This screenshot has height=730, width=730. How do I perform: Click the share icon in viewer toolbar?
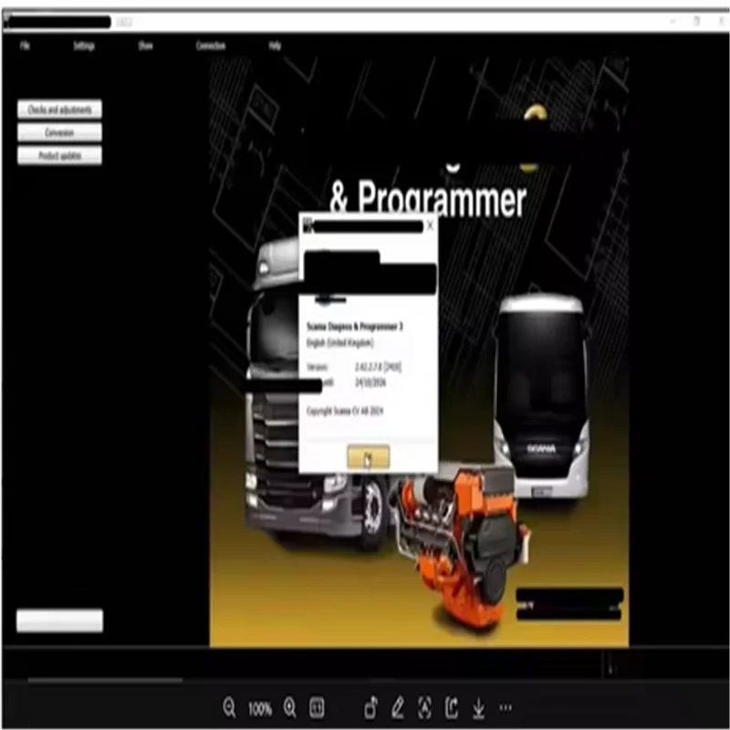tap(451, 707)
